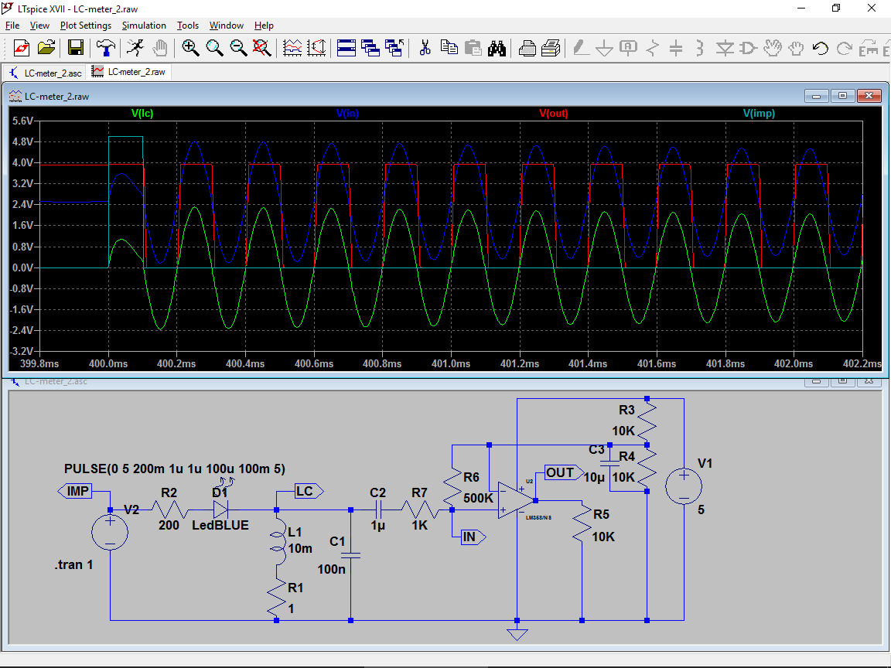Image resolution: width=891 pixels, height=668 pixels.
Task: Click the Find binoculars icon
Action: 497,49
